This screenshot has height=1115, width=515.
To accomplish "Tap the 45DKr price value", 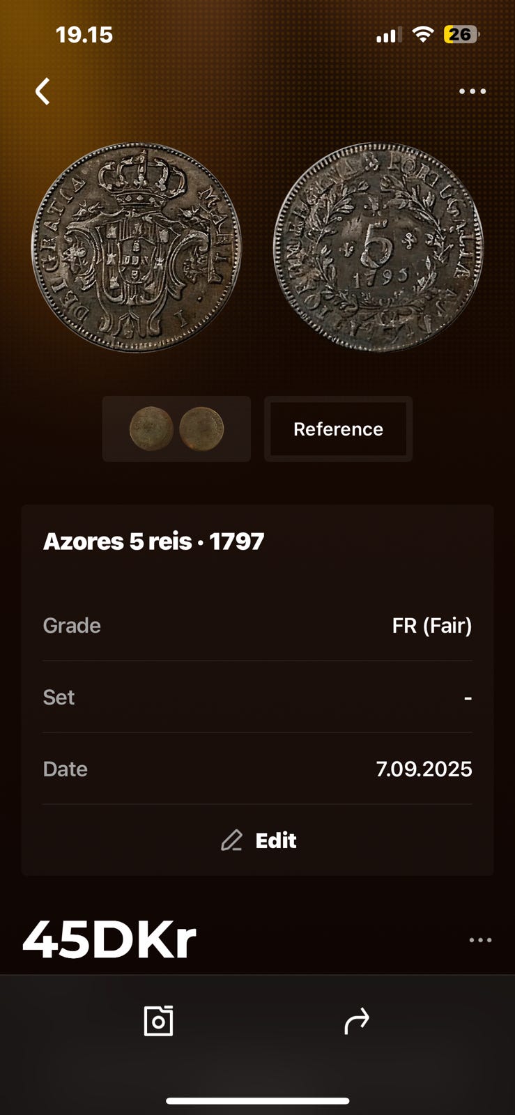I will (x=109, y=940).
